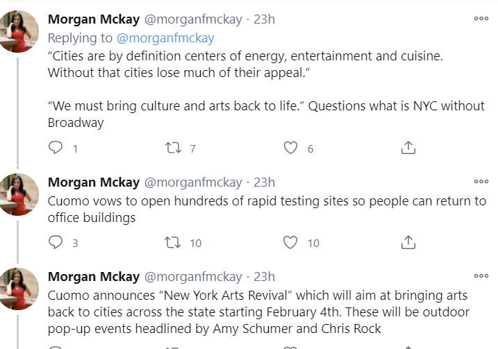
Task: Open the 23h timestamp on the first tweet
Action: coord(264,19)
